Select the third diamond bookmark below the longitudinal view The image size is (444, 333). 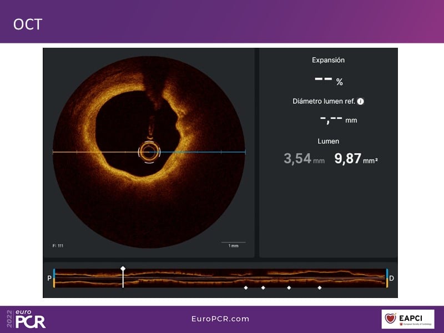289,288
